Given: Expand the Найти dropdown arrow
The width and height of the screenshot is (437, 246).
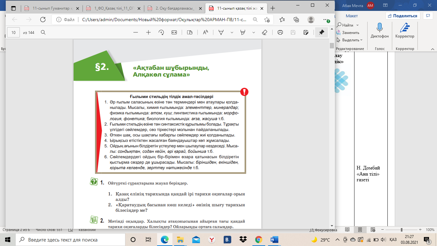Looking at the screenshot, I should [357, 25].
